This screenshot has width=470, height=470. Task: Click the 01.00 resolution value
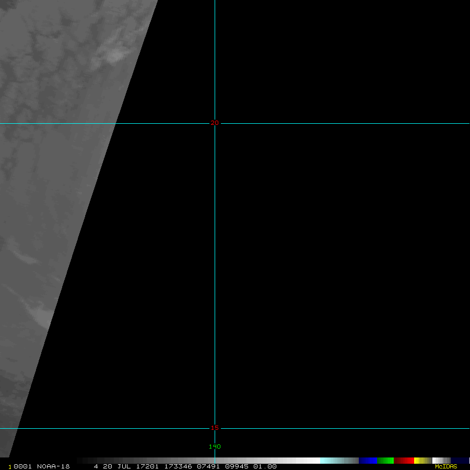click(265, 466)
